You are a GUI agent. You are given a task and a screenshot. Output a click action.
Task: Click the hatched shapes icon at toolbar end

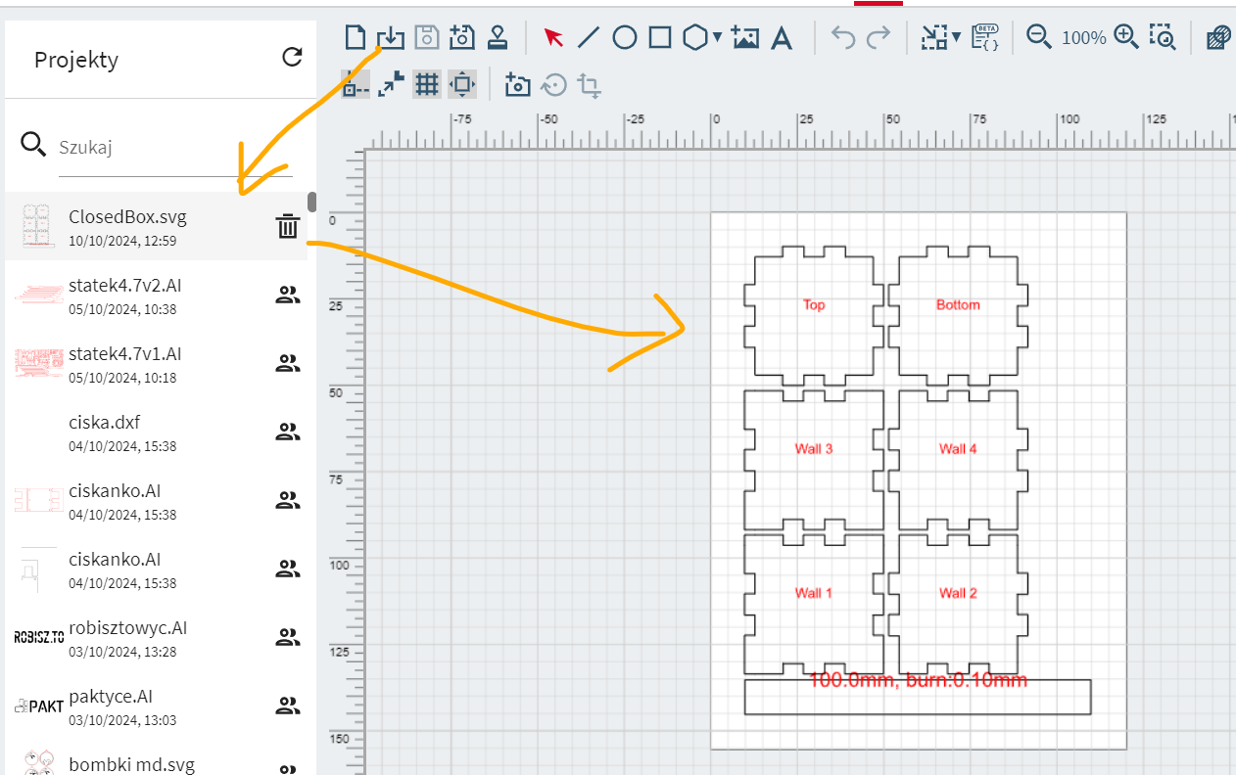tap(1218, 37)
